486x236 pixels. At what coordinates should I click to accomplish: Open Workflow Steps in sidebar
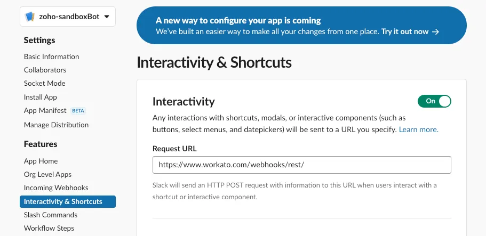tap(49, 228)
